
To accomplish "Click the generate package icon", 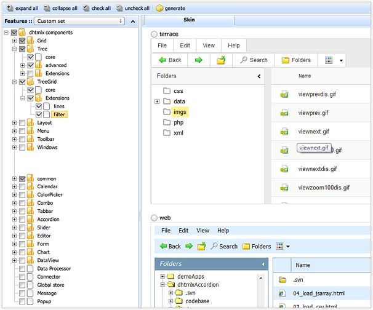I will pyautogui.click(x=159, y=9).
